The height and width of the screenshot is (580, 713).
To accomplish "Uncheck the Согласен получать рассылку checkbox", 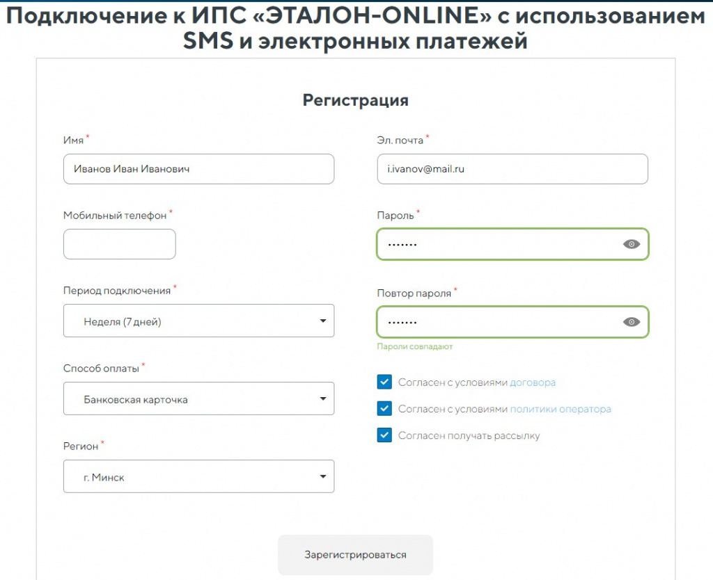I will (384, 435).
